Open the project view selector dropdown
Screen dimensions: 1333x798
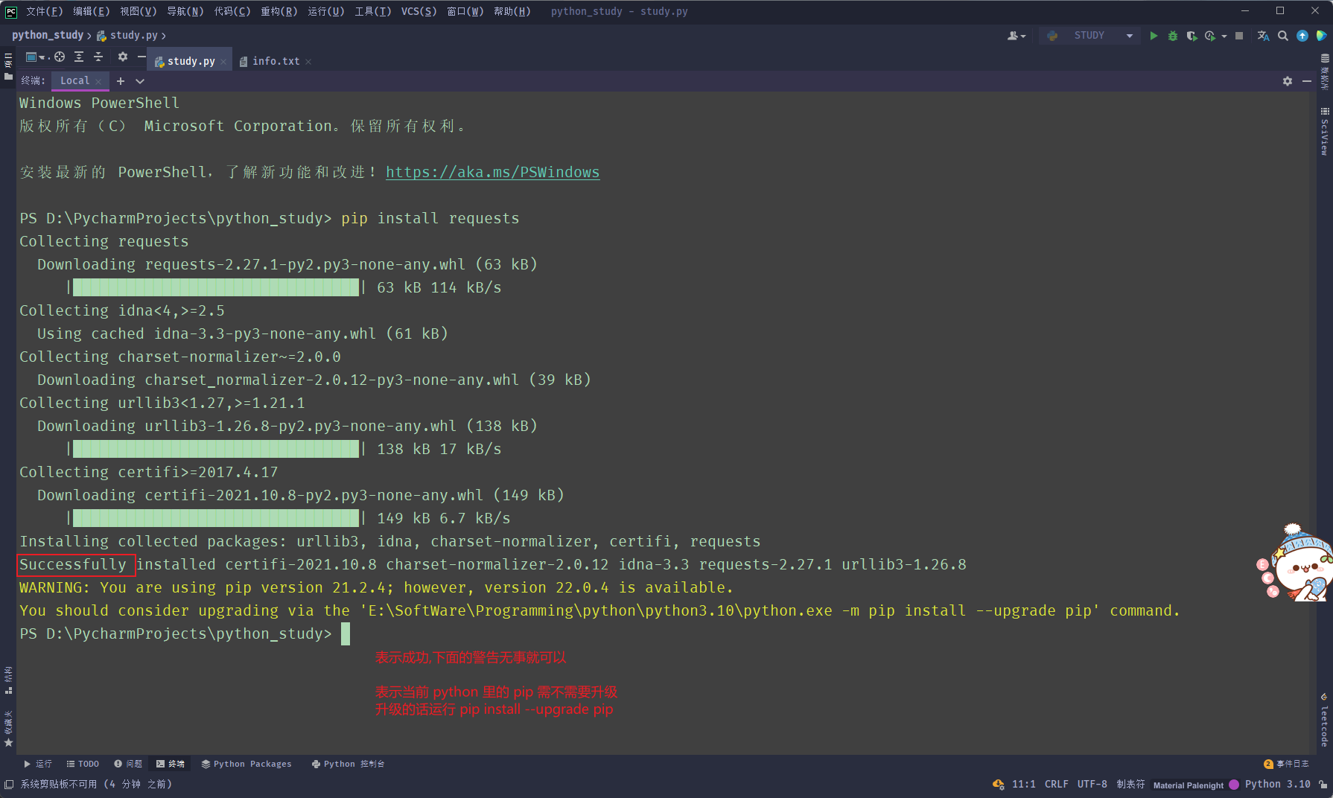point(36,57)
